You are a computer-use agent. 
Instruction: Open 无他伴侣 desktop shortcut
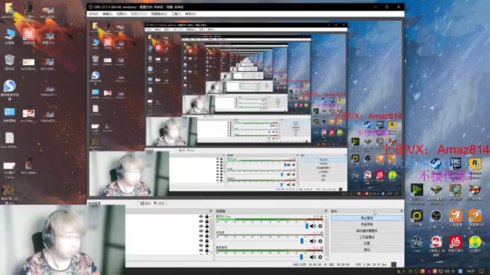29,36
